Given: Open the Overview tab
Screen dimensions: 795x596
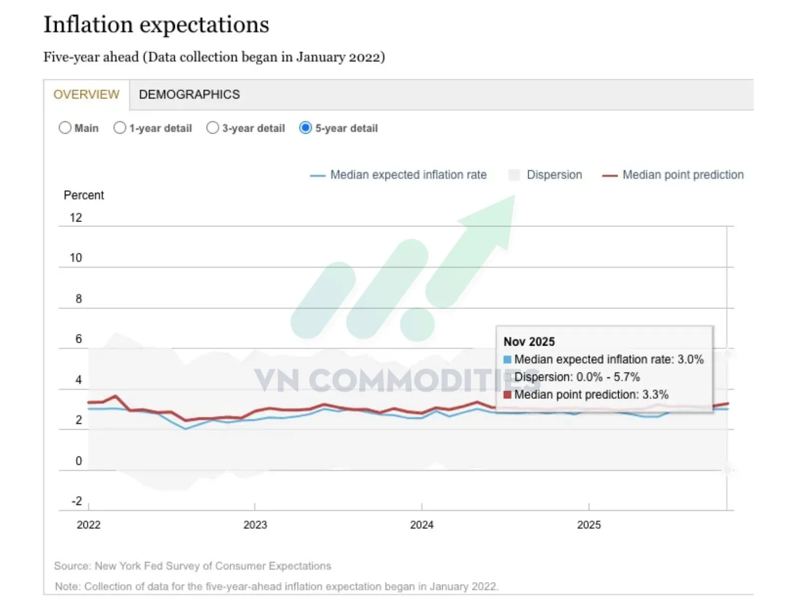Looking at the screenshot, I should click(x=86, y=94).
